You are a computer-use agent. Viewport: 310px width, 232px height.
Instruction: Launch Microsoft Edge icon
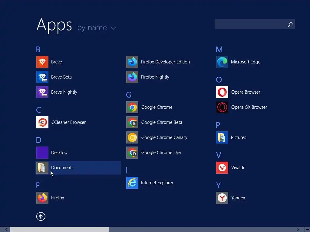[x=222, y=62]
